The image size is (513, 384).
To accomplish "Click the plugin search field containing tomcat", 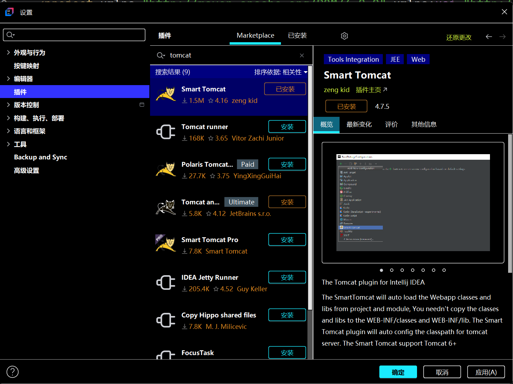I will tap(232, 55).
